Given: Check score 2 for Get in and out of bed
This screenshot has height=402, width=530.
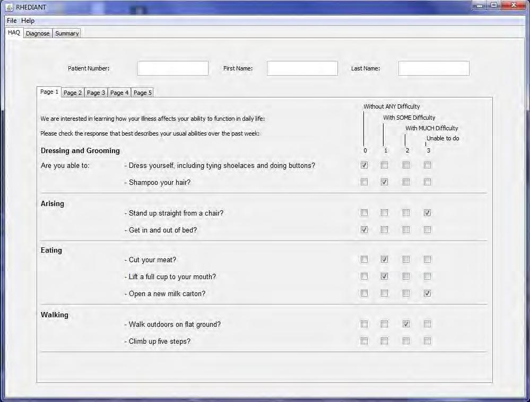Looking at the screenshot, I should [406, 229].
